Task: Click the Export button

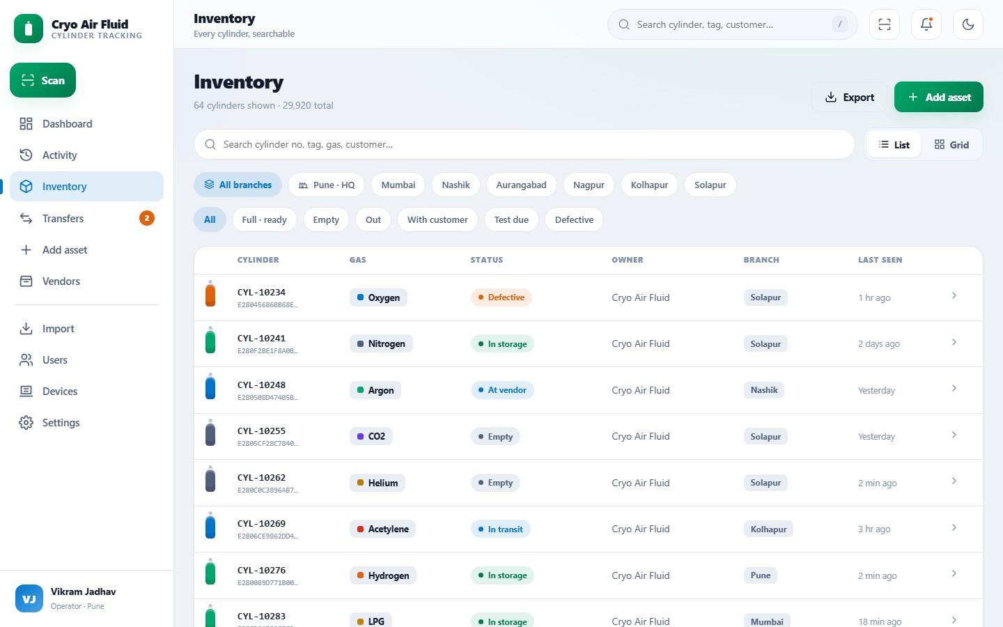Action: (849, 98)
